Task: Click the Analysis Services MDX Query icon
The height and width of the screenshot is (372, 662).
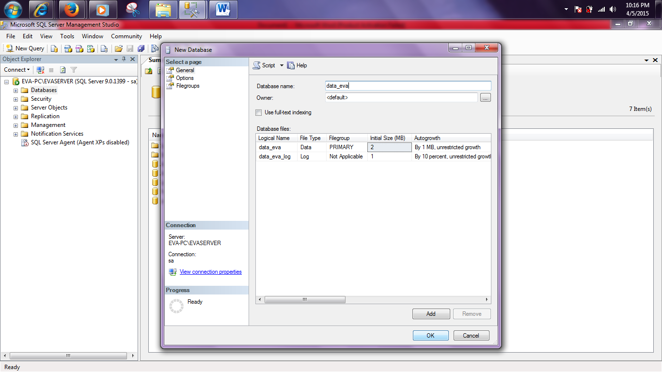Action: (x=68, y=48)
